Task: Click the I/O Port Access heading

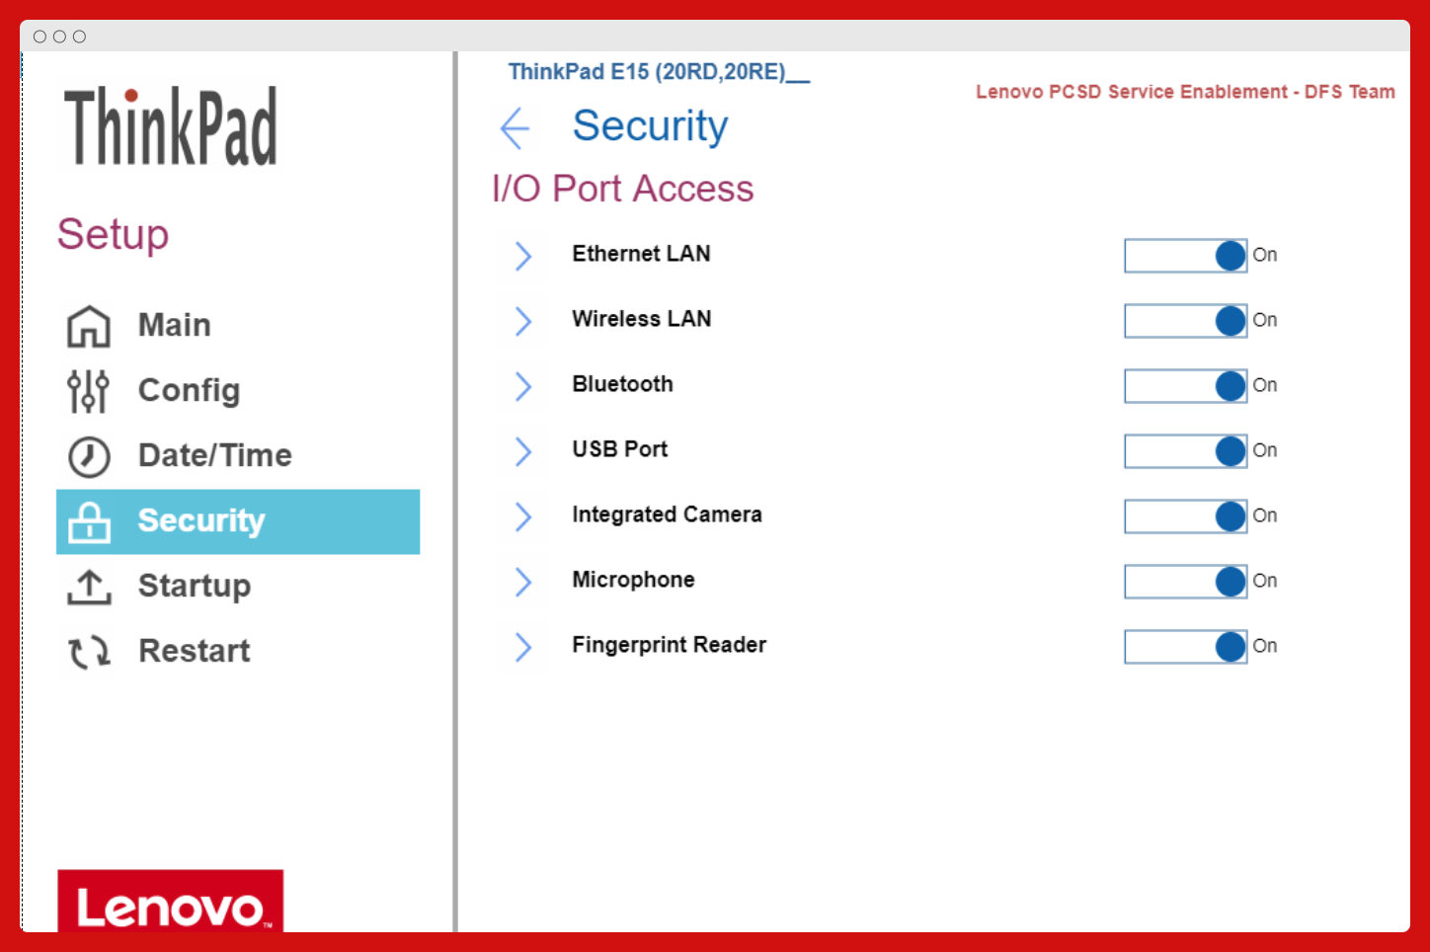Action: [x=622, y=188]
